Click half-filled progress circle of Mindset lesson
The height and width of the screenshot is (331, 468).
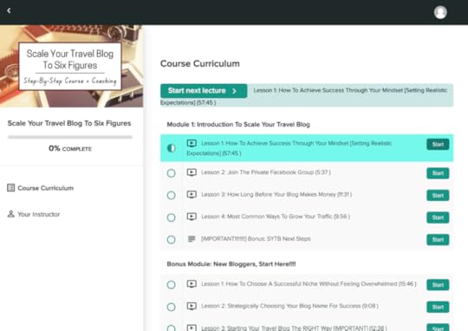tap(171, 148)
